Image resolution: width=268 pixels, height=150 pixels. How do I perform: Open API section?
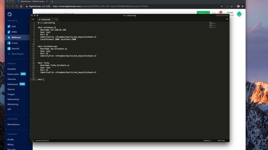[x=9, y=109]
